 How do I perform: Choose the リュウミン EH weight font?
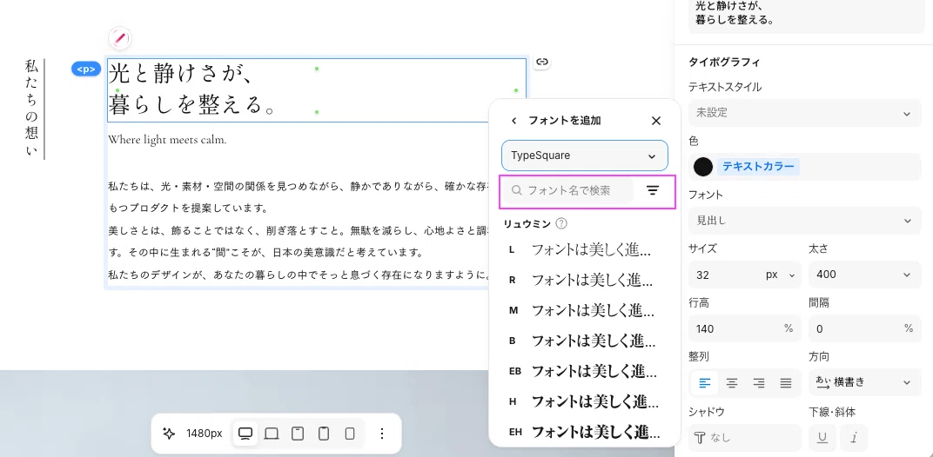tap(584, 432)
